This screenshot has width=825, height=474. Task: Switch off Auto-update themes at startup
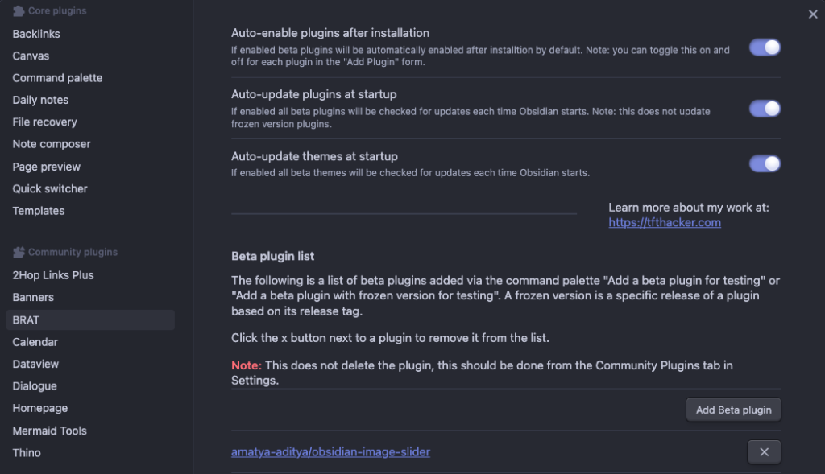click(x=765, y=163)
